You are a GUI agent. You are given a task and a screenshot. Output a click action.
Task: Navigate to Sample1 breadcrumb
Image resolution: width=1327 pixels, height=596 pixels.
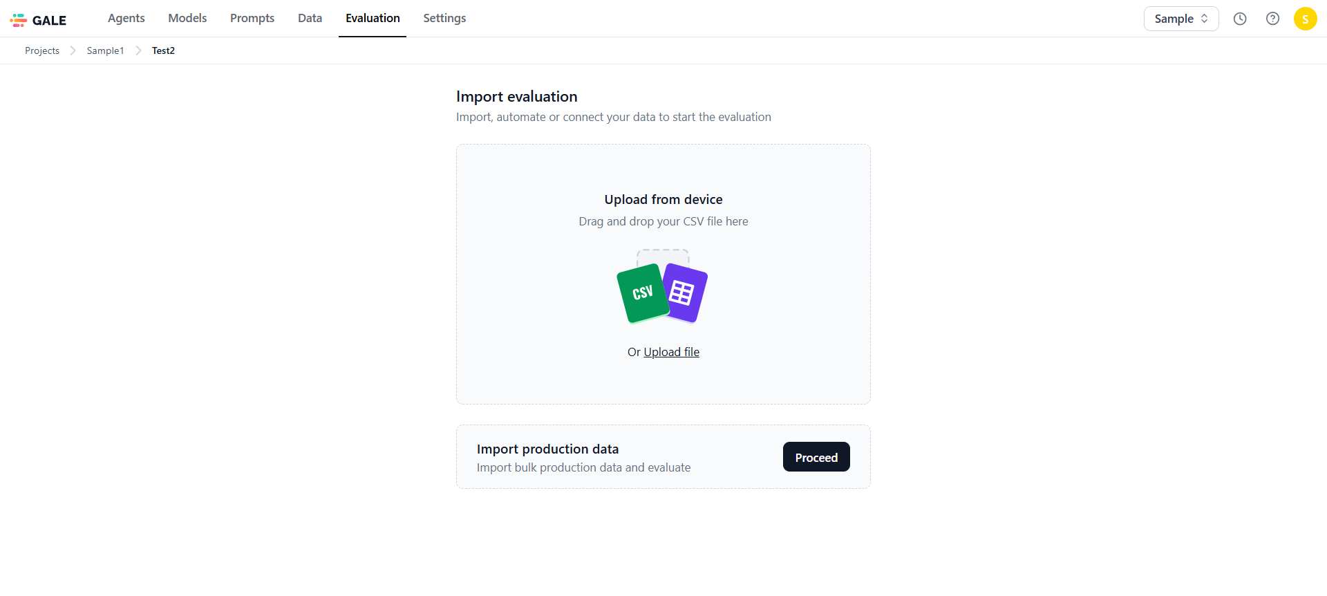(x=105, y=50)
